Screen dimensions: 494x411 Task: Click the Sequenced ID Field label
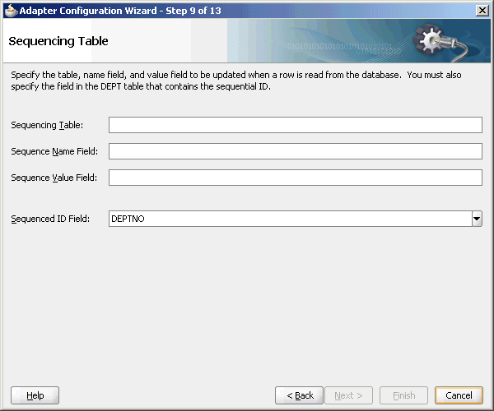pyautogui.click(x=50, y=219)
